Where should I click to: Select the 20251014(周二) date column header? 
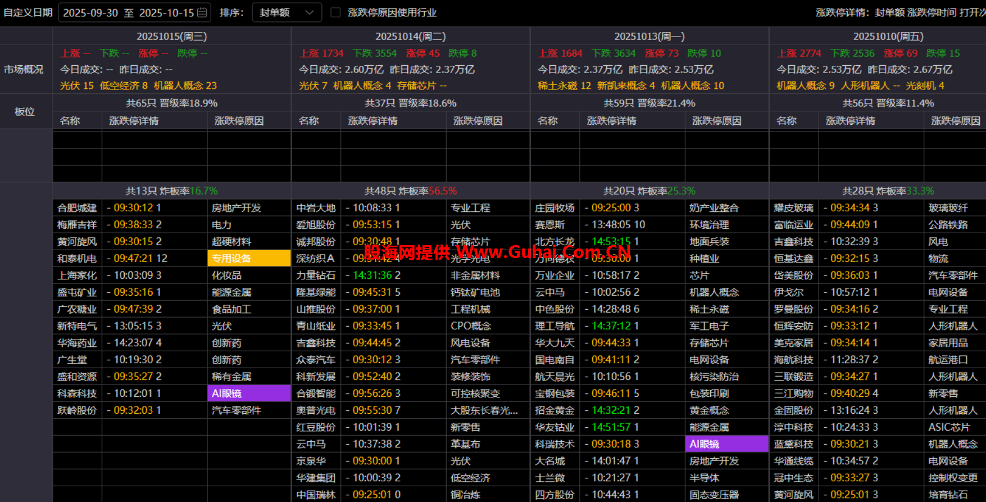click(x=411, y=36)
